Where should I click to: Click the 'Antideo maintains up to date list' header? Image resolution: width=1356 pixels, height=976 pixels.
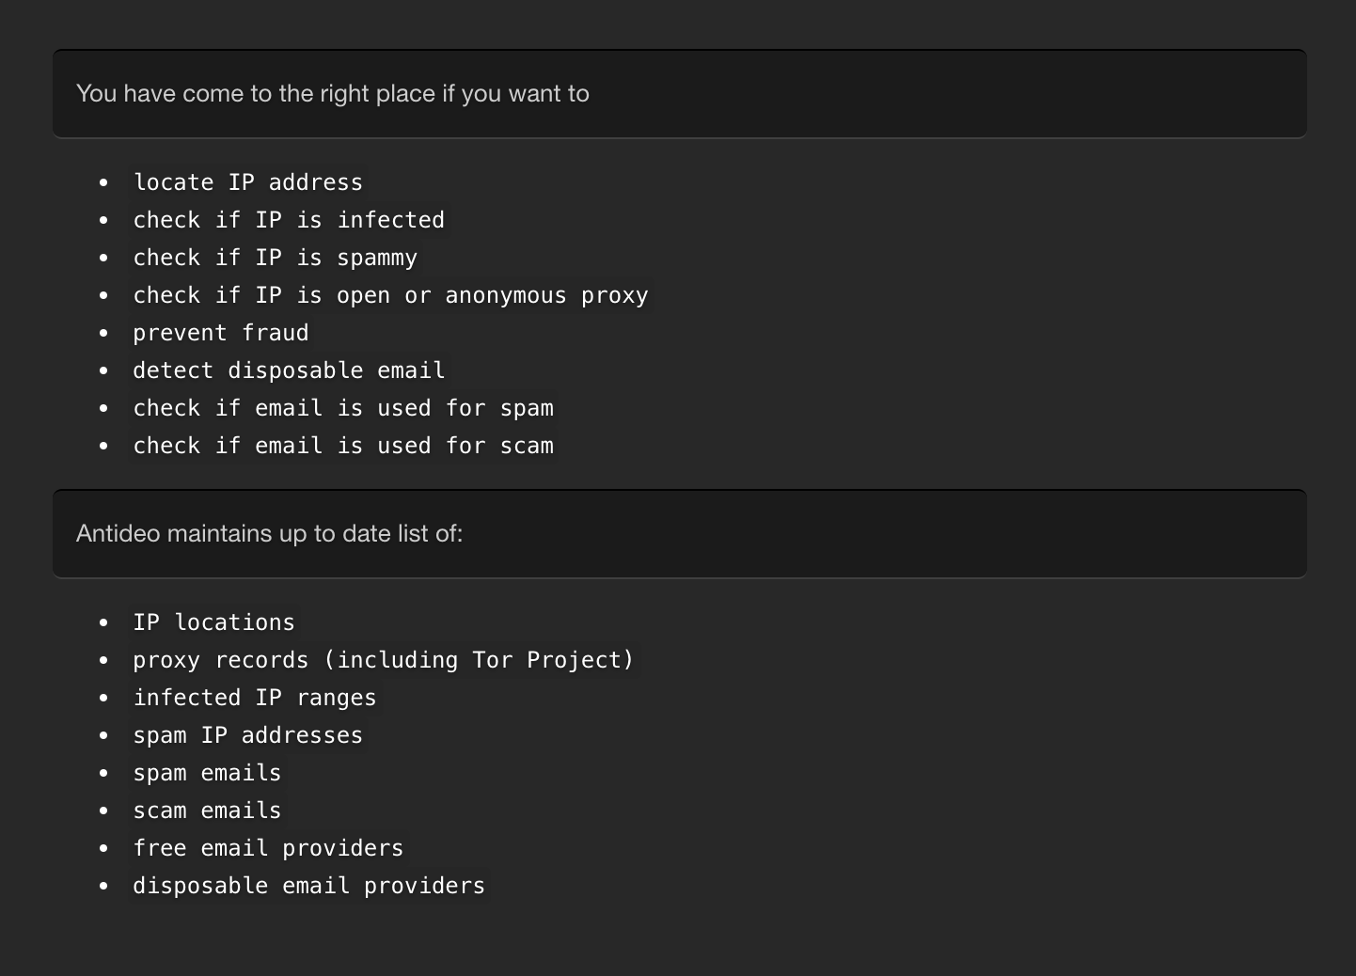tap(269, 534)
